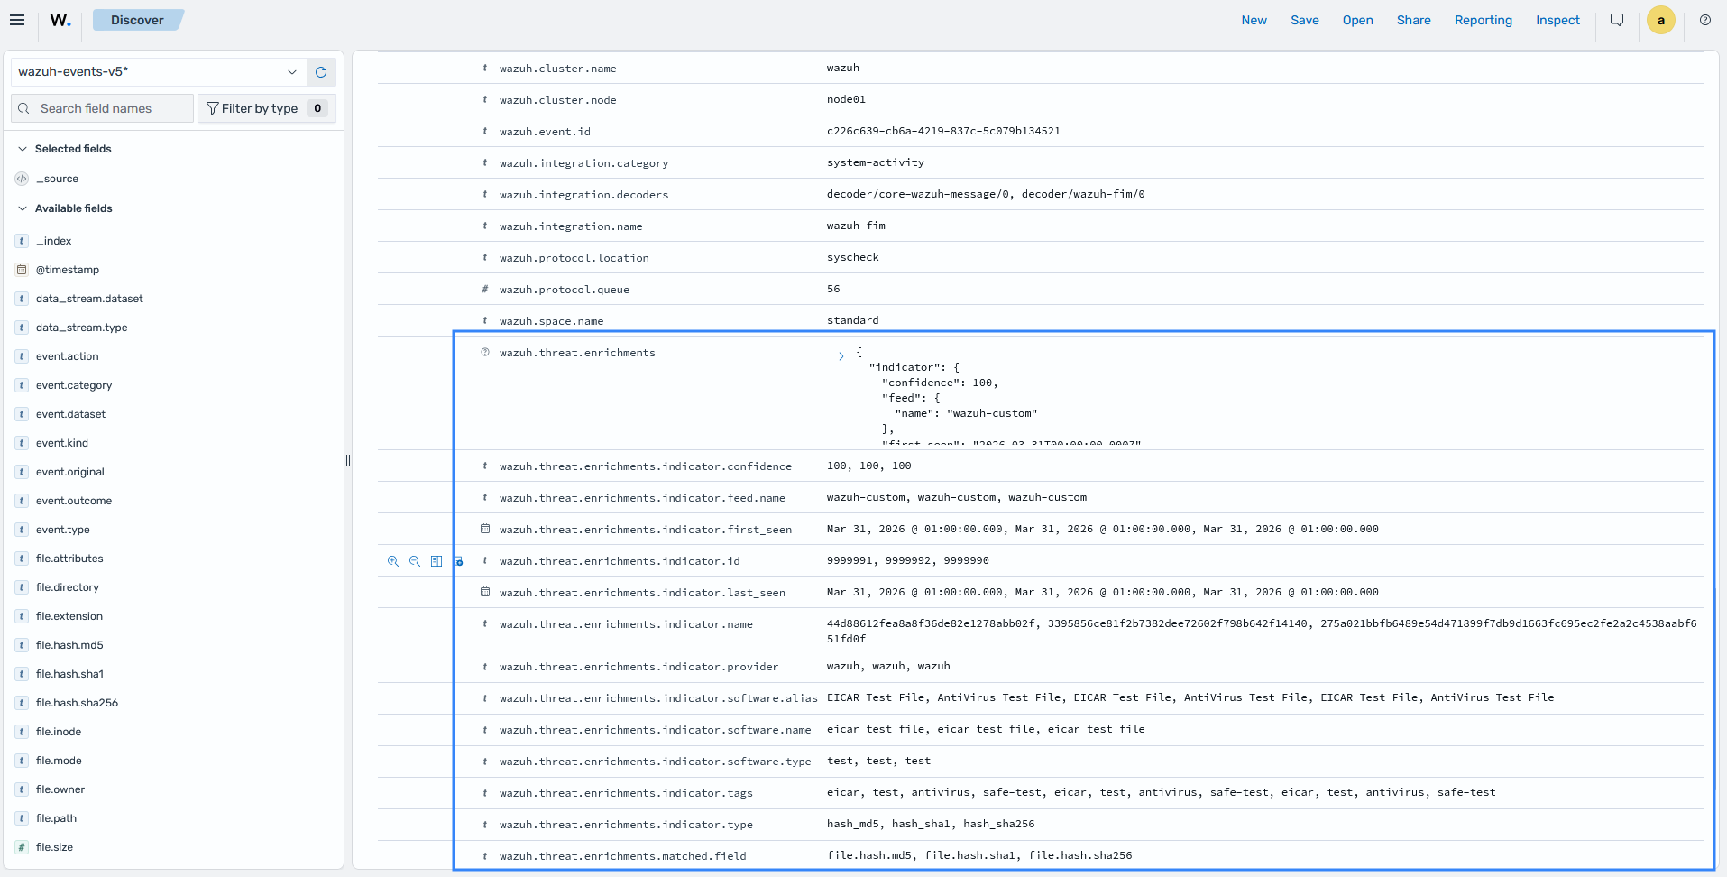Open the Inspect panel
Viewport: 1727px width, 877px height.
click(x=1557, y=20)
